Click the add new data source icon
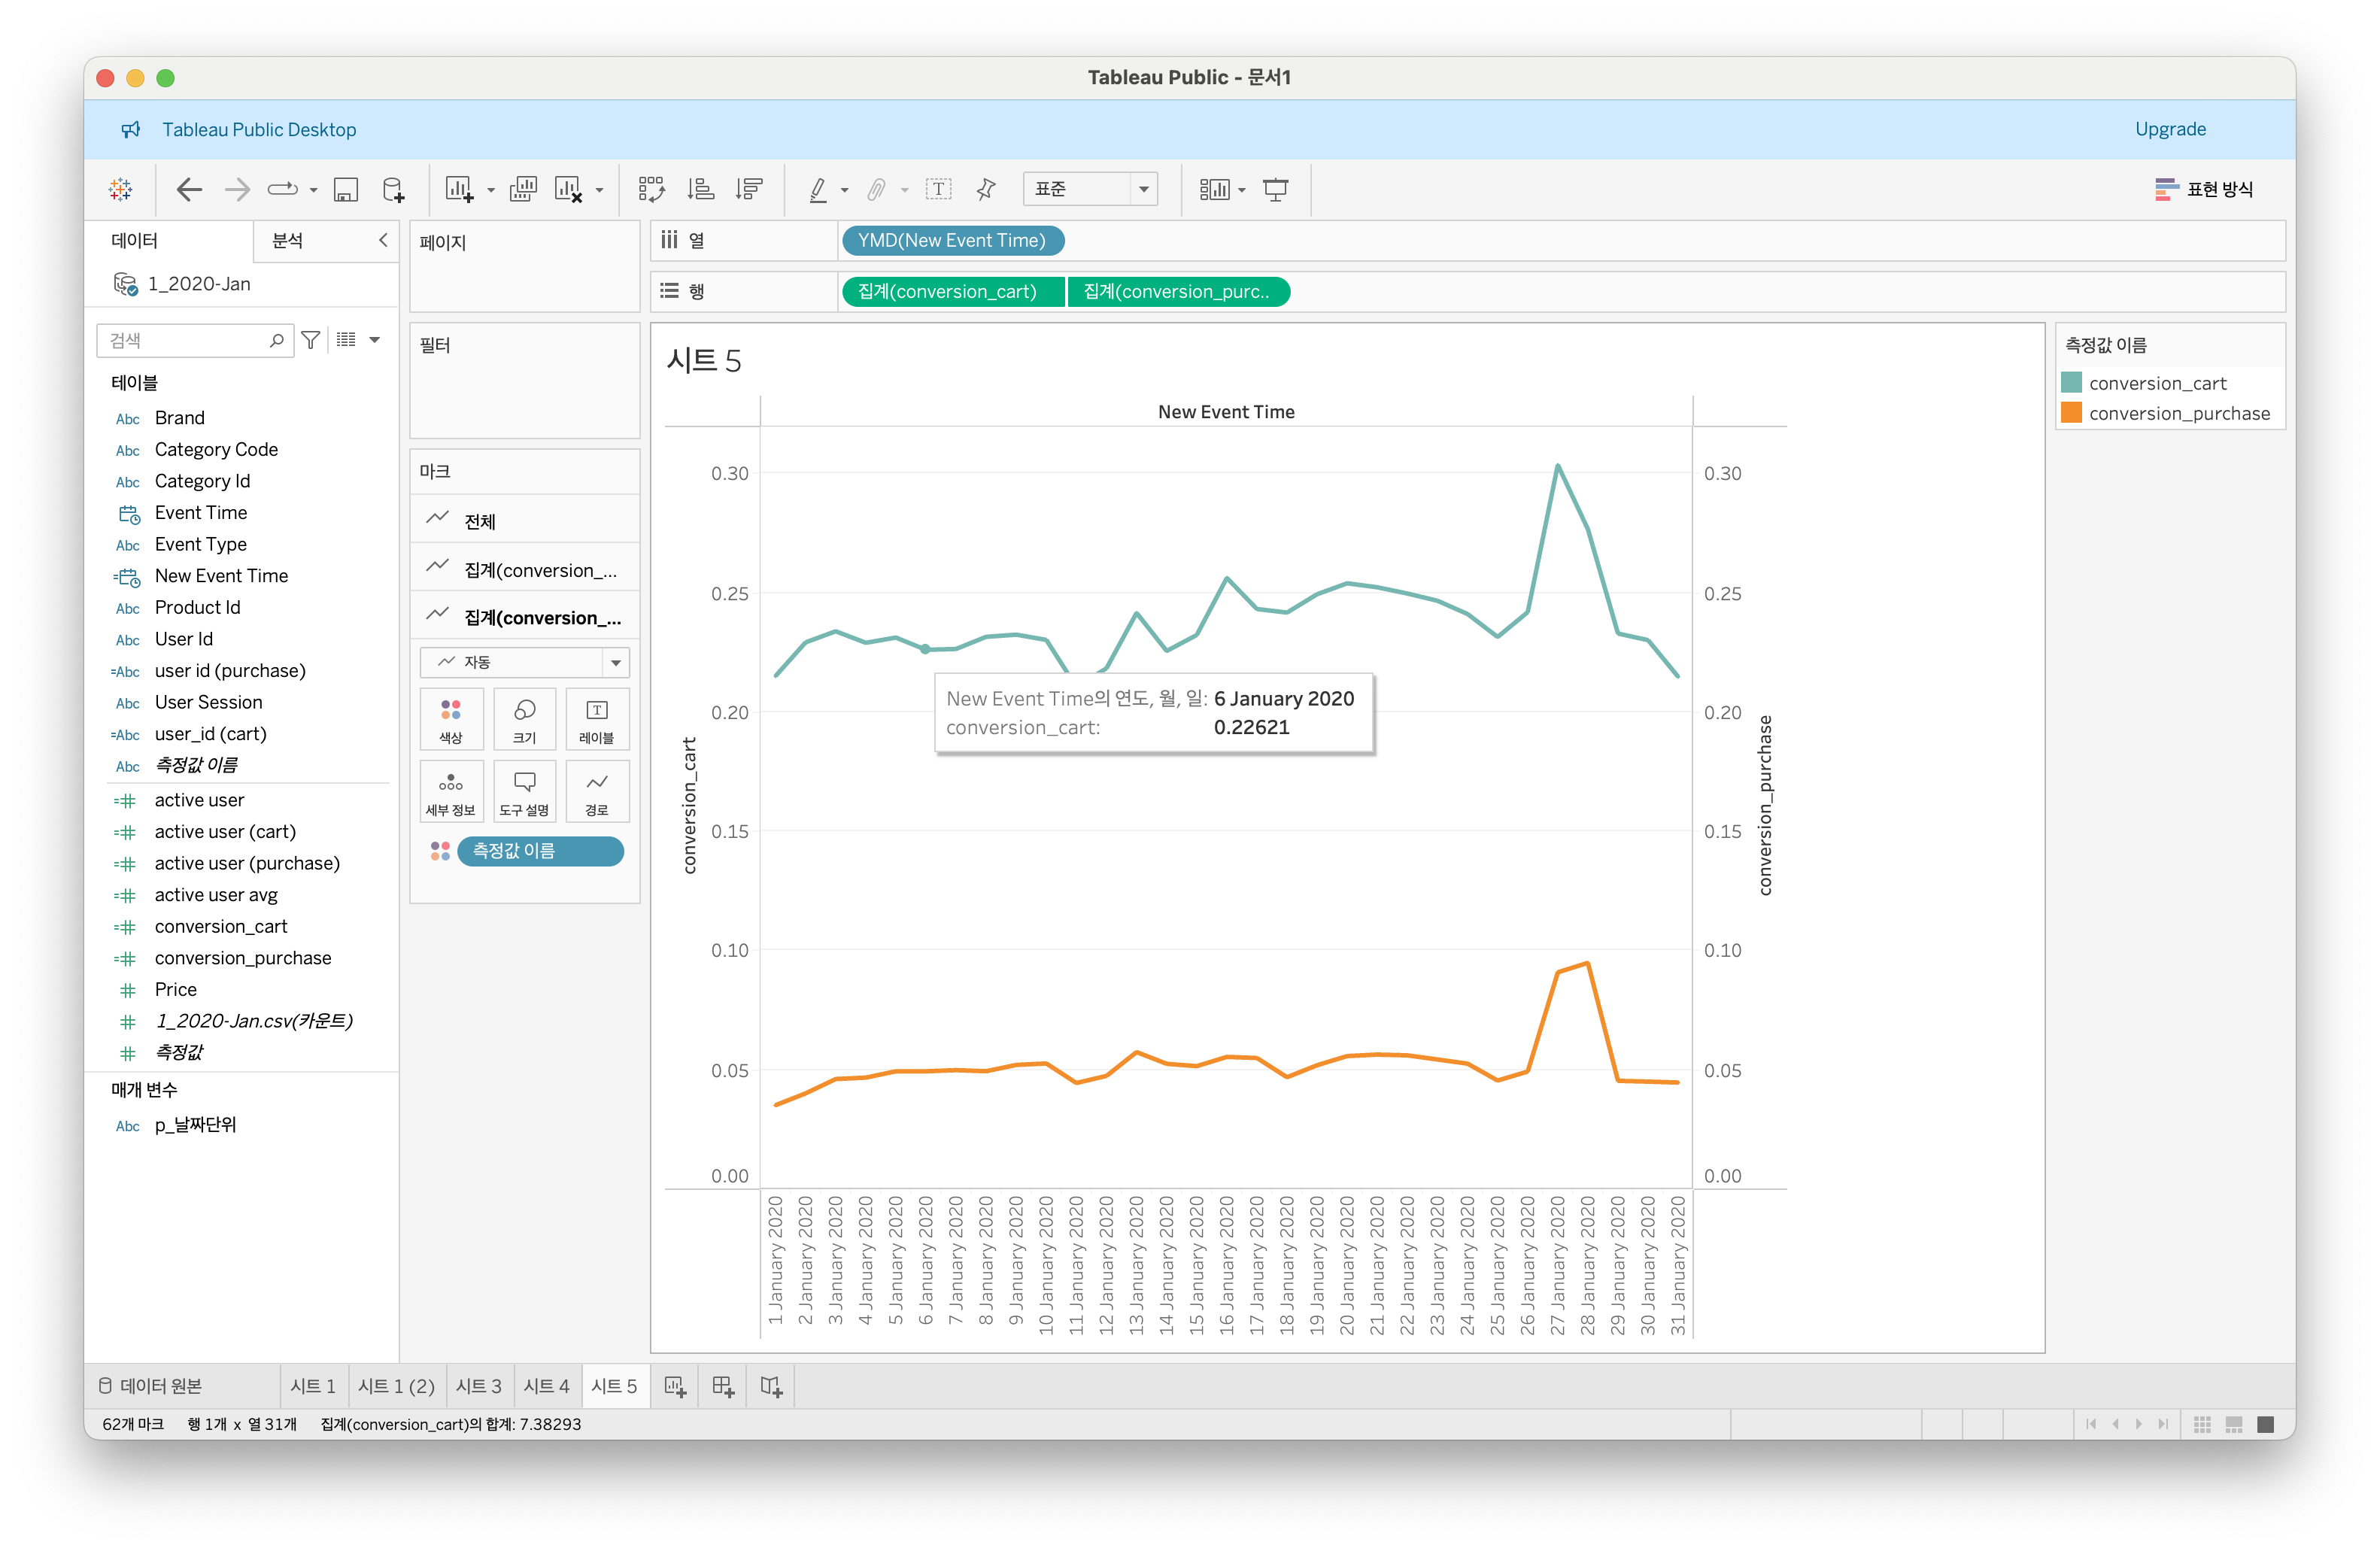Viewport: 2380px width, 1551px height. 393,190
